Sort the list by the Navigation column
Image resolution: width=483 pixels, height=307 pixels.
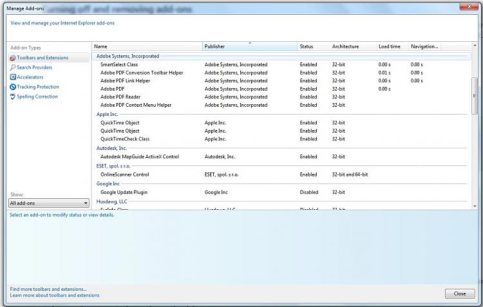(425, 46)
